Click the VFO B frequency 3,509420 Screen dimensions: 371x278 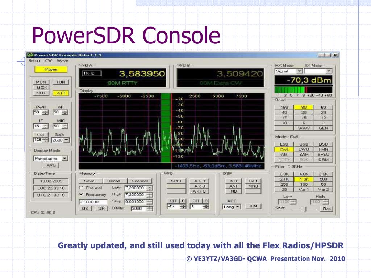click(240, 74)
